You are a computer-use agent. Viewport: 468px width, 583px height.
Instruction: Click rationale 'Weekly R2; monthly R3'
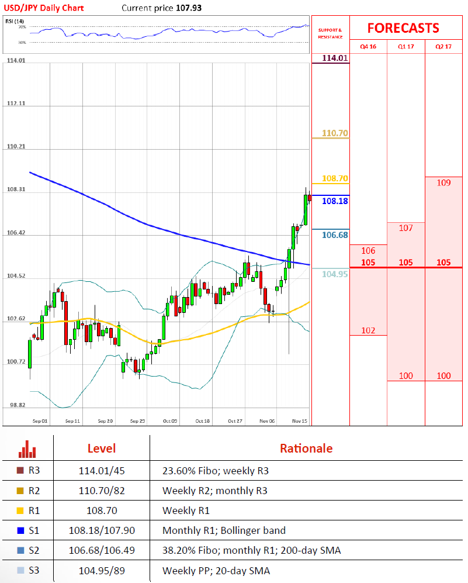tap(214, 491)
